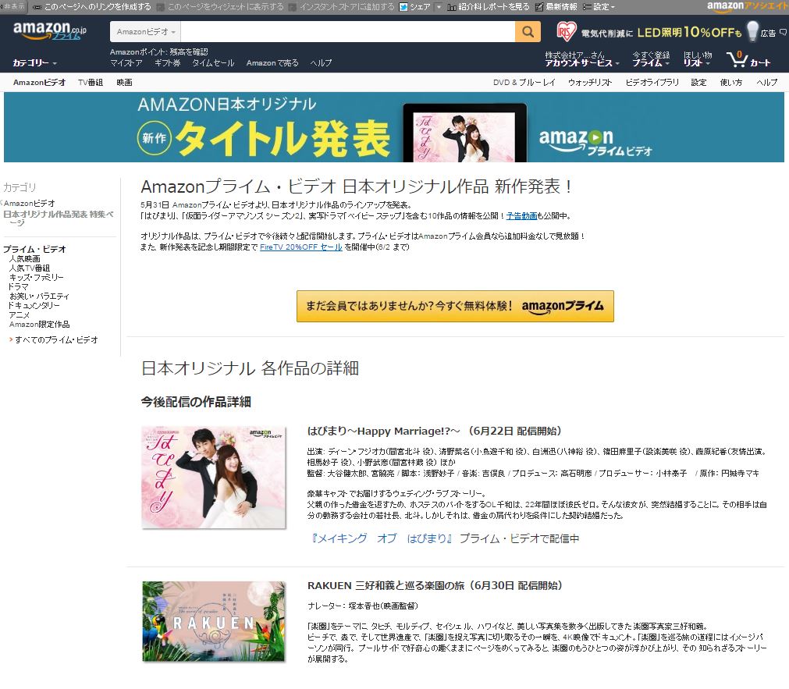Select Amazonビデオ in the sub-navigation
The image size is (789, 689).
[x=39, y=83]
